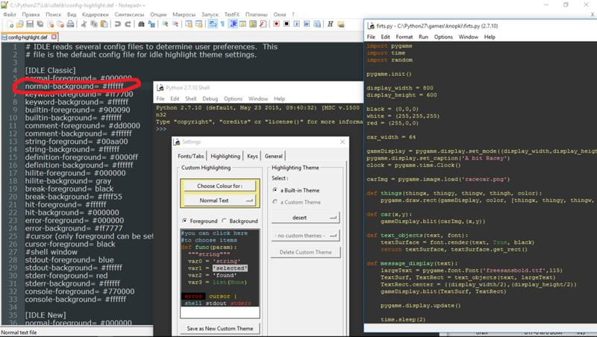Click the H toolbar icon

[330, 24]
